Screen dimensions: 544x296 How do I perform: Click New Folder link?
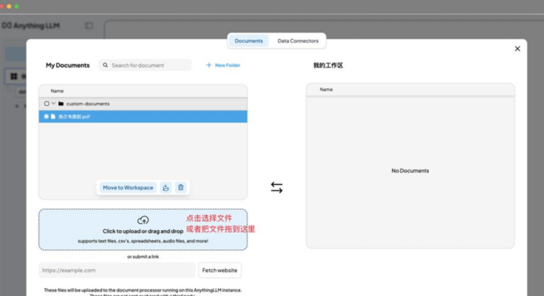(223, 65)
